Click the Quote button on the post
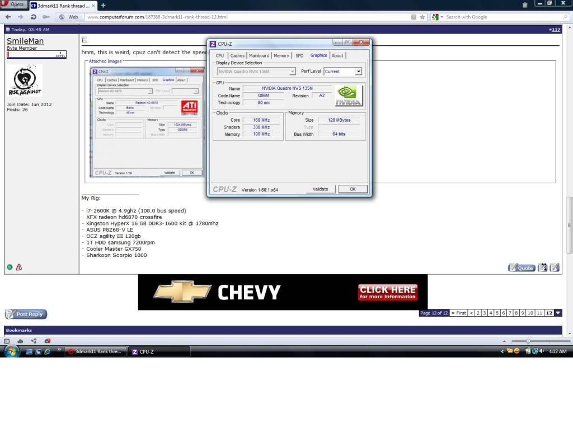Viewport: 573px width, 429px height. pos(522,268)
